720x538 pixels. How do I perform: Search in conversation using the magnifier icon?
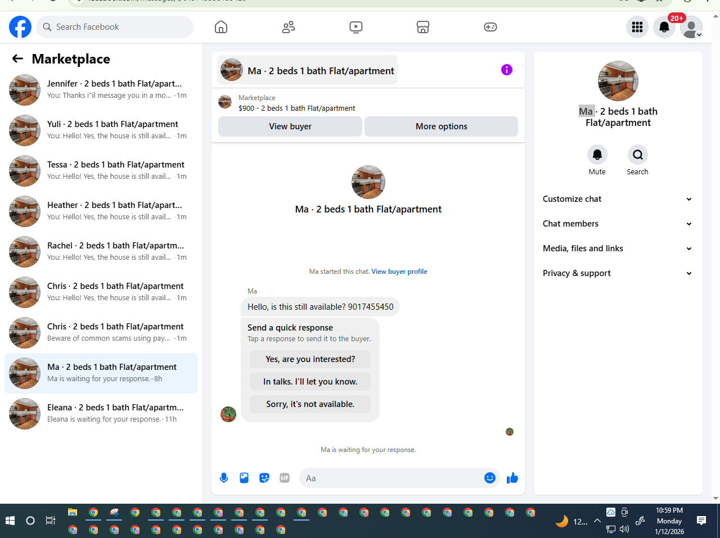pos(638,155)
